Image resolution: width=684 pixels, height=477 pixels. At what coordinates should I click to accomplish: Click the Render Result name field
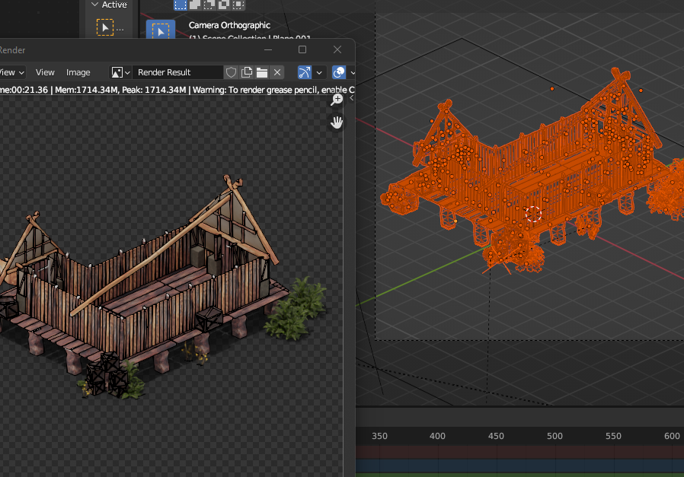click(x=178, y=72)
